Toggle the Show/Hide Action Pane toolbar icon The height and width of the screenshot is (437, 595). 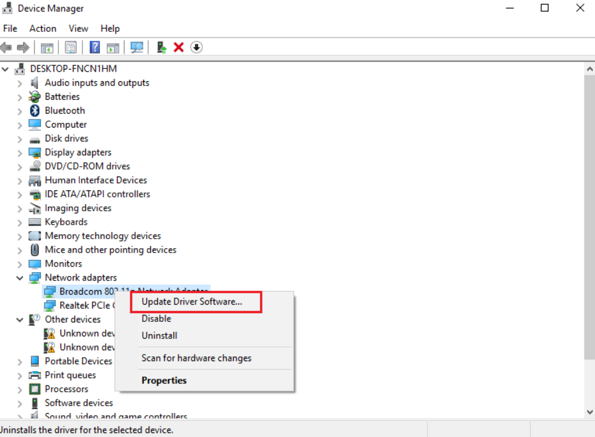click(x=113, y=48)
